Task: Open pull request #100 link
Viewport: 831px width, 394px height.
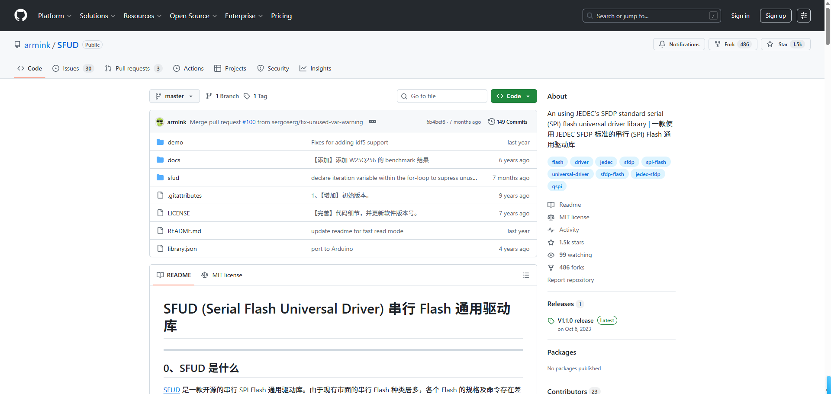Action: coord(249,122)
